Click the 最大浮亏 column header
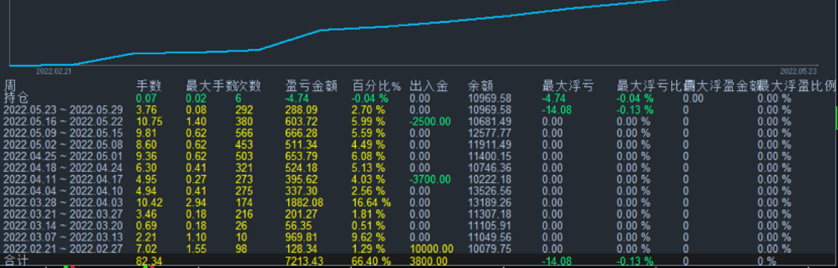Viewport: 838px width, 268px height. [567, 85]
